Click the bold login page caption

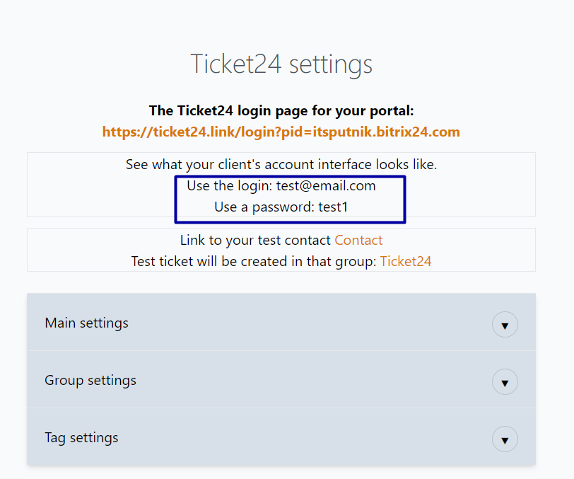point(281,111)
